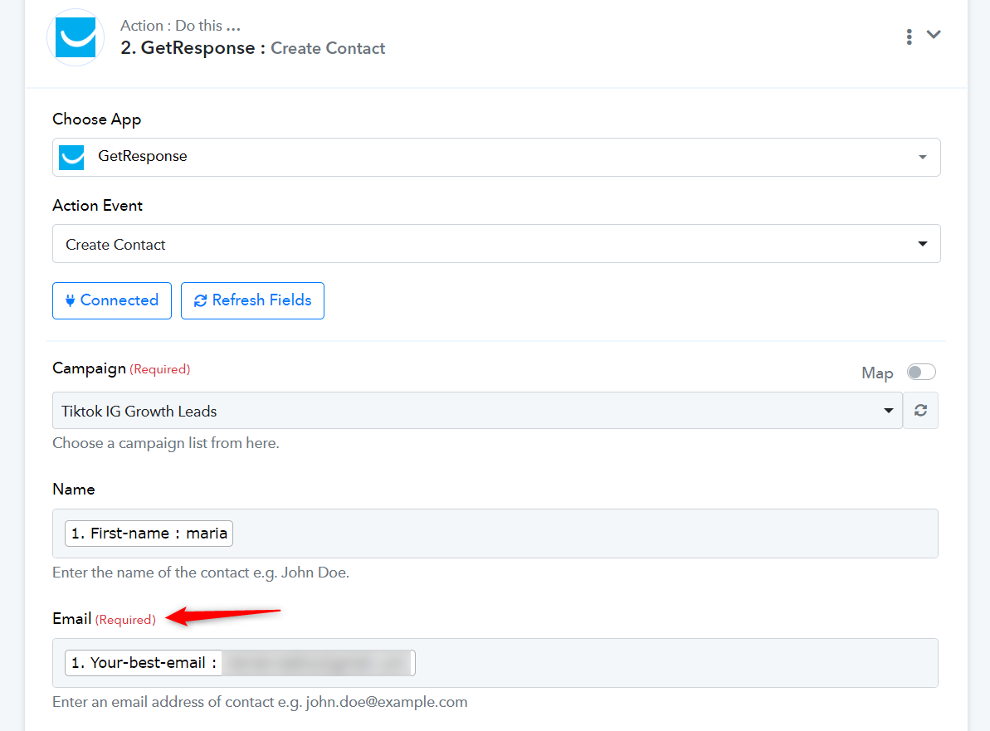Click the Campaign (Required) label

pyautogui.click(x=121, y=368)
